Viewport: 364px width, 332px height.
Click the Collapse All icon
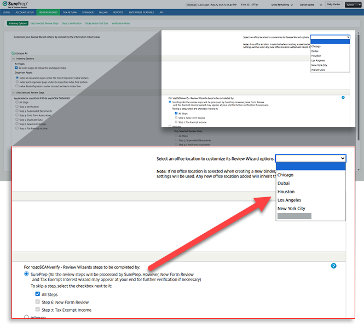pos(13,54)
